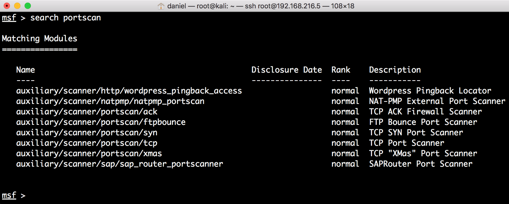This screenshot has height=204, width=509.
Task: Click the yellow minimize window button
Action: (17, 6)
